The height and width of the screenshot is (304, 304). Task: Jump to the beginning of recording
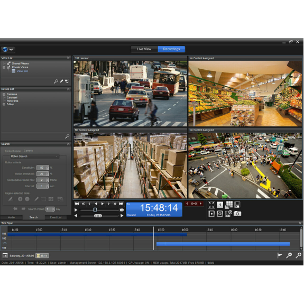(77, 204)
